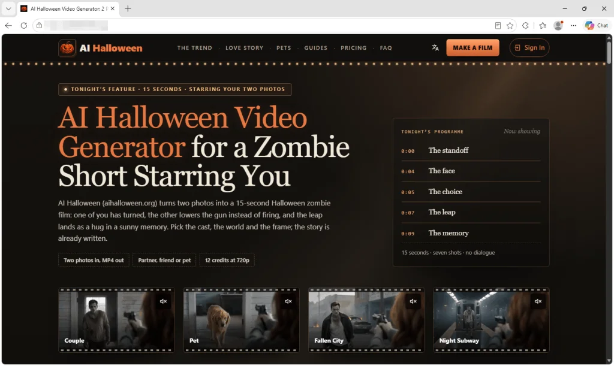
Task: Unmute the Couple preview video
Action: coord(163,301)
